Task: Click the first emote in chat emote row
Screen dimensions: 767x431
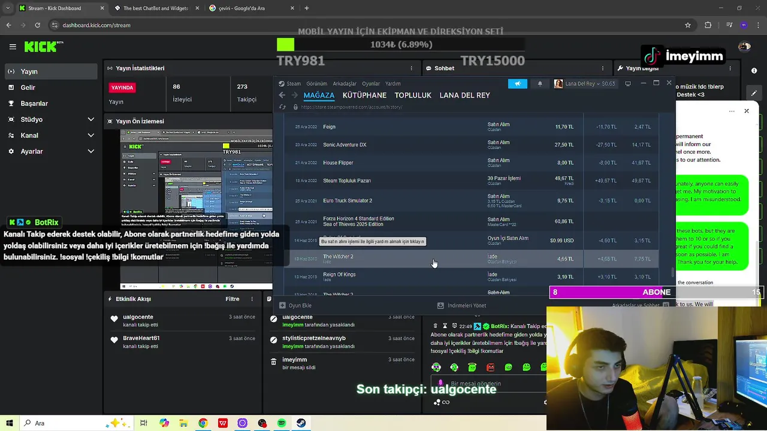Action: [x=436, y=367]
